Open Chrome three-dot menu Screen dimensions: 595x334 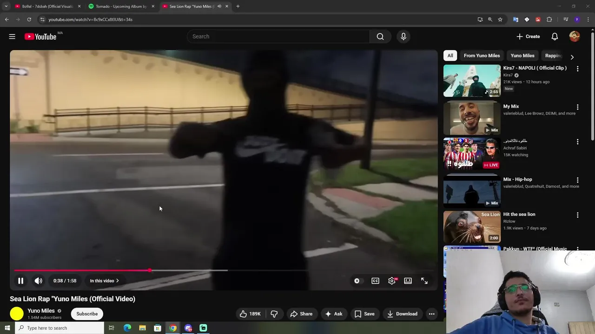(588, 19)
